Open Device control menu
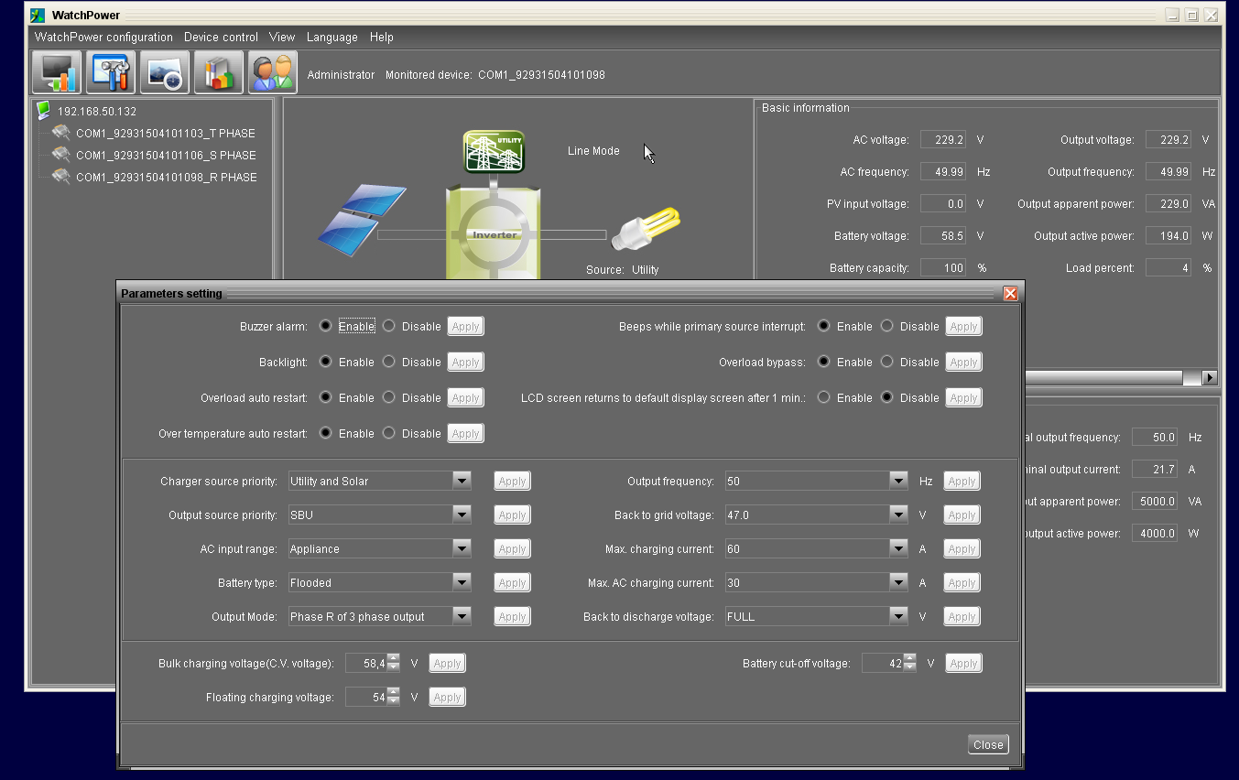This screenshot has height=780, width=1239. (221, 38)
